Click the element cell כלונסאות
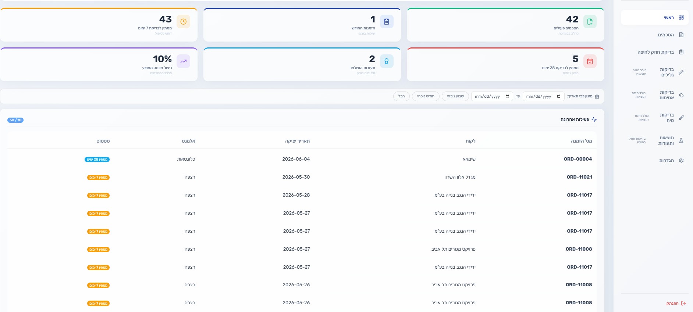 pos(186,159)
